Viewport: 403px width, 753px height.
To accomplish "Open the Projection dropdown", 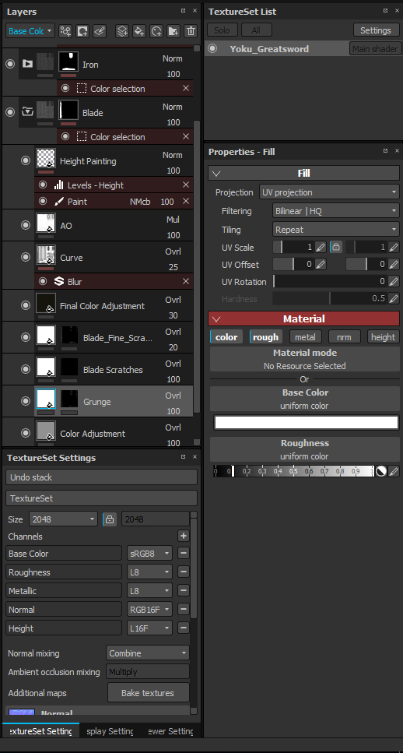I will click(329, 192).
